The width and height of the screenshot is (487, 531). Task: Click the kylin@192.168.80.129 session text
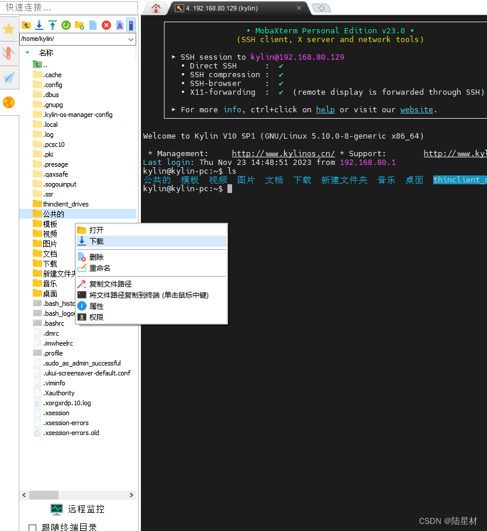[298, 57]
